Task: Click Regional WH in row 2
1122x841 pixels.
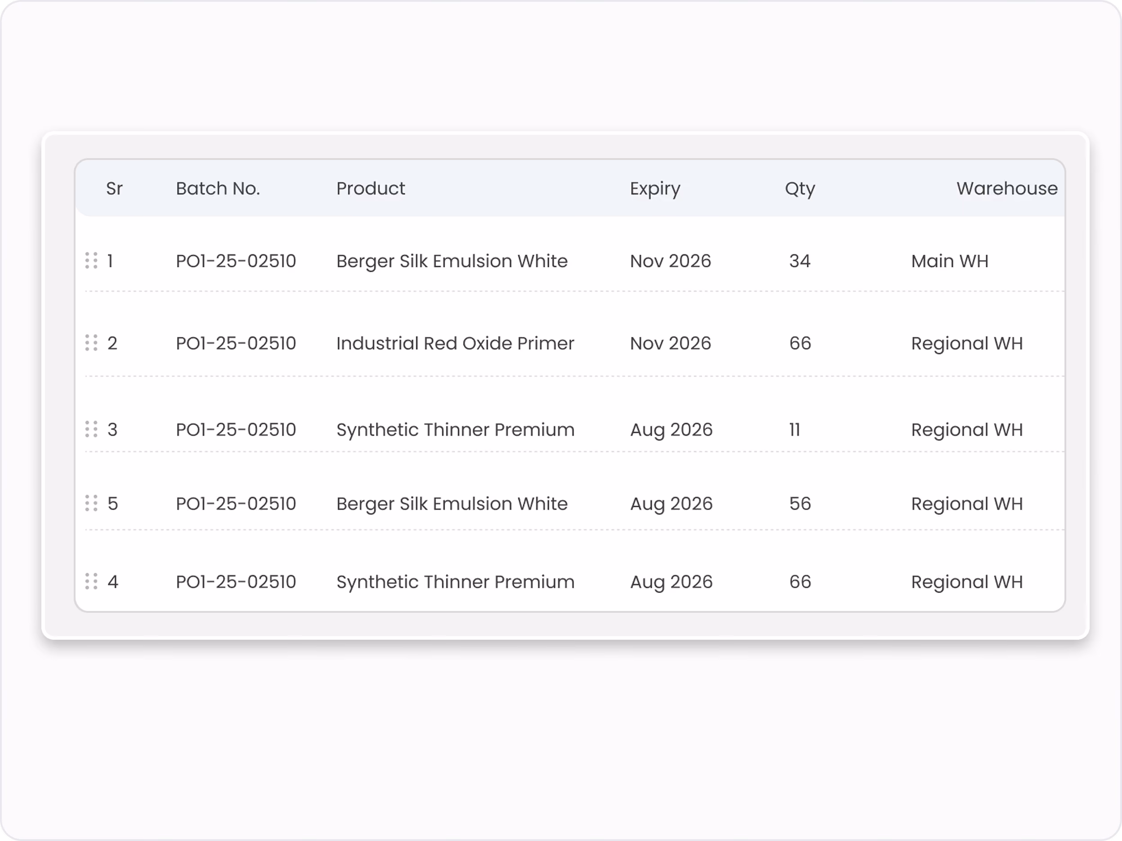Action: coord(967,344)
